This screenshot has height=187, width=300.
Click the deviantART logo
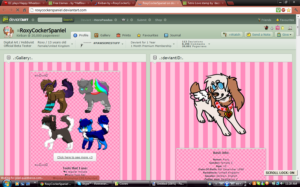pyautogui.click(x=15, y=20)
